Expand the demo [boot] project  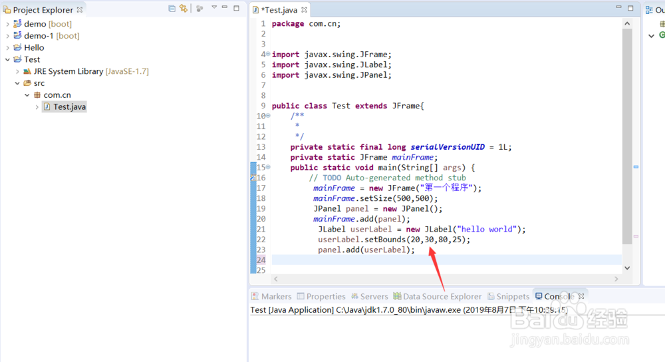point(7,24)
